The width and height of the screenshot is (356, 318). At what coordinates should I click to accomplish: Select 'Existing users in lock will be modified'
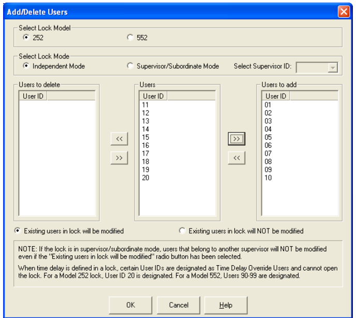tap(17, 231)
